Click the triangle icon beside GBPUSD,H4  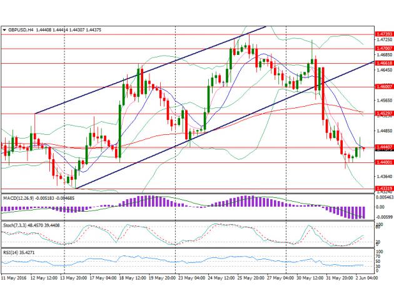click(x=4, y=29)
